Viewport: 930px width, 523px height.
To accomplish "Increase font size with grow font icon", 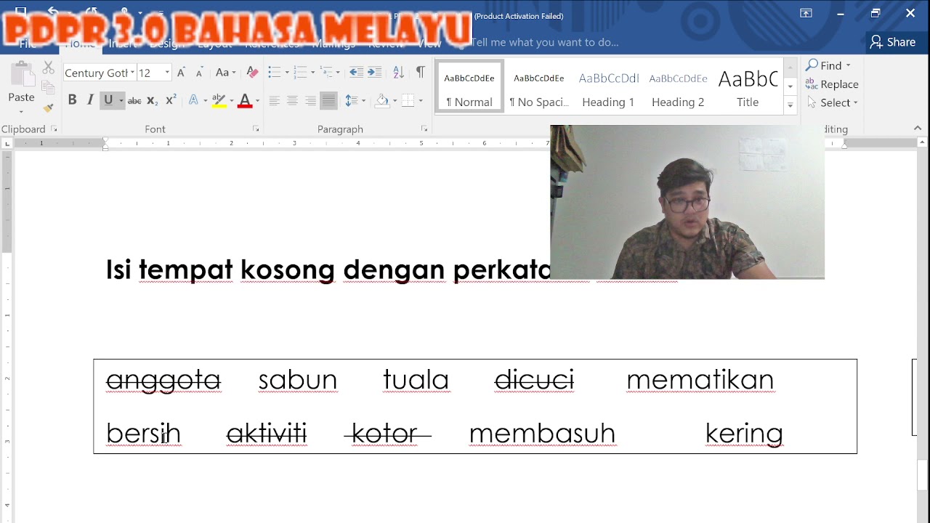I will 181,73.
